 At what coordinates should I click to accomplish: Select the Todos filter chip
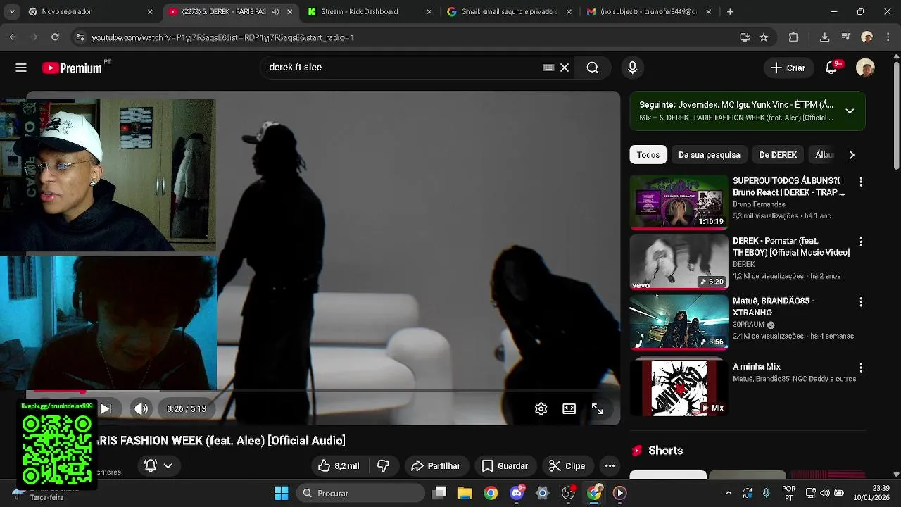(648, 155)
